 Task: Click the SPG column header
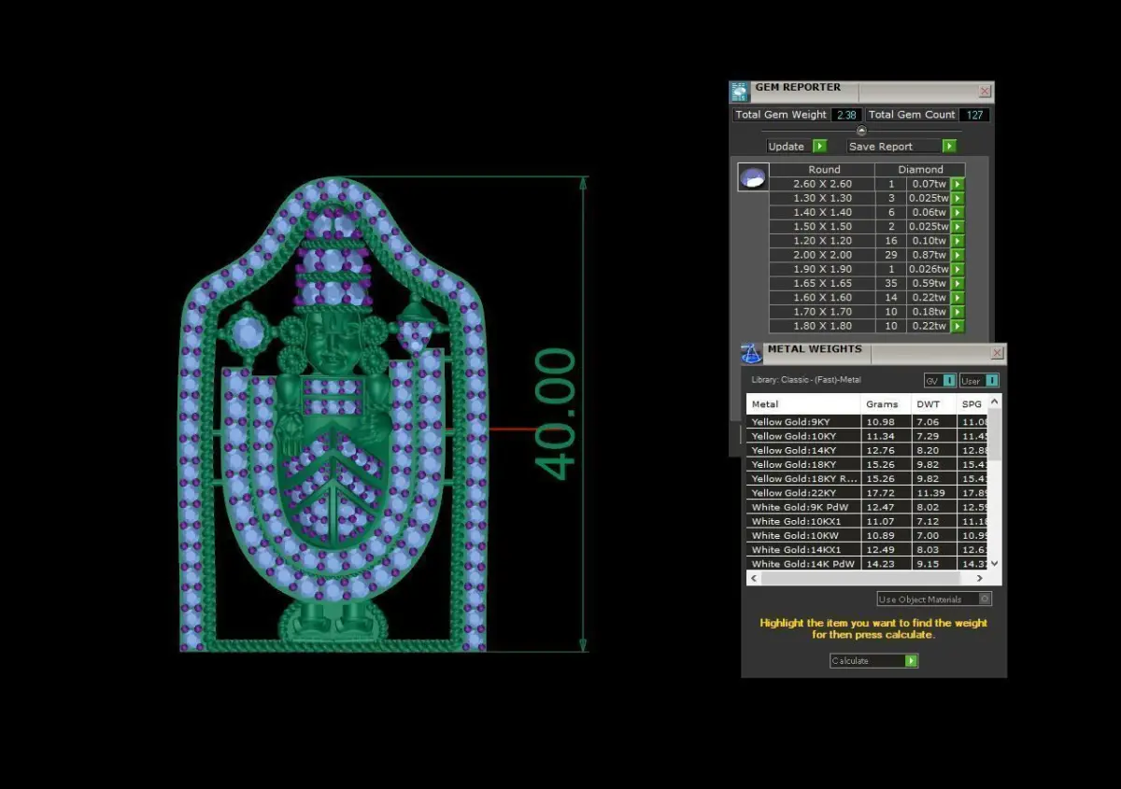972,404
